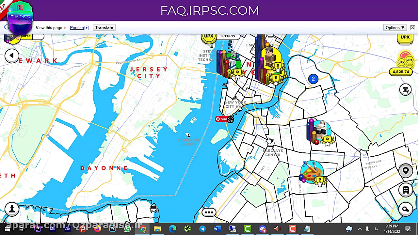Open Microsoft Word from the taskbar
Viewport: 418px width, 235px height.
218,229
